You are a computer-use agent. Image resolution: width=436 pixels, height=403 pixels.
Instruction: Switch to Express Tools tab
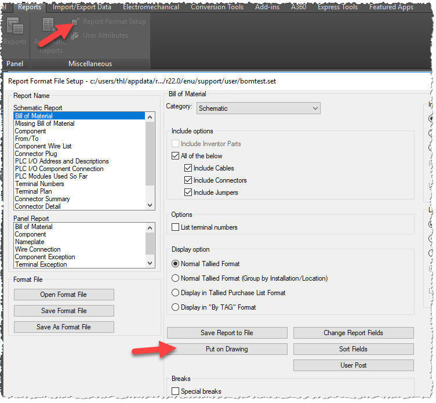tap(337, 7)
